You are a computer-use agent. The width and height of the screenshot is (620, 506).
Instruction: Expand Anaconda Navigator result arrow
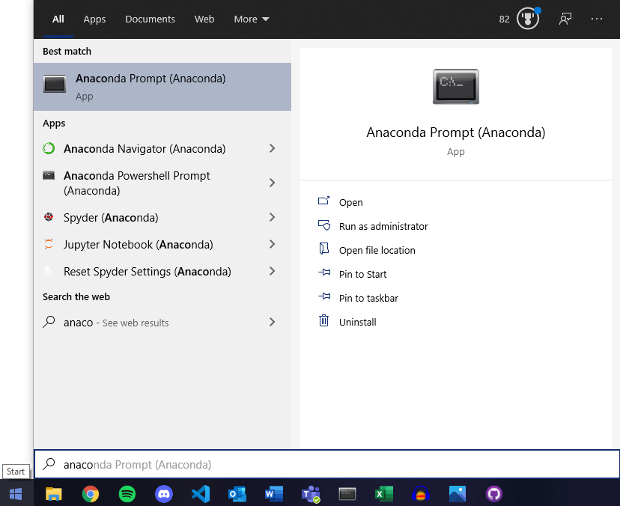(272, 148)
